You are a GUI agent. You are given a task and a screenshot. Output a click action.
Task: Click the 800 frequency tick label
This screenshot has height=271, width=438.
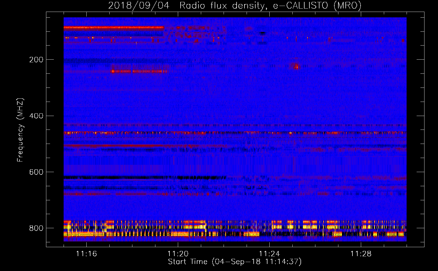click(x=36, y=228)
